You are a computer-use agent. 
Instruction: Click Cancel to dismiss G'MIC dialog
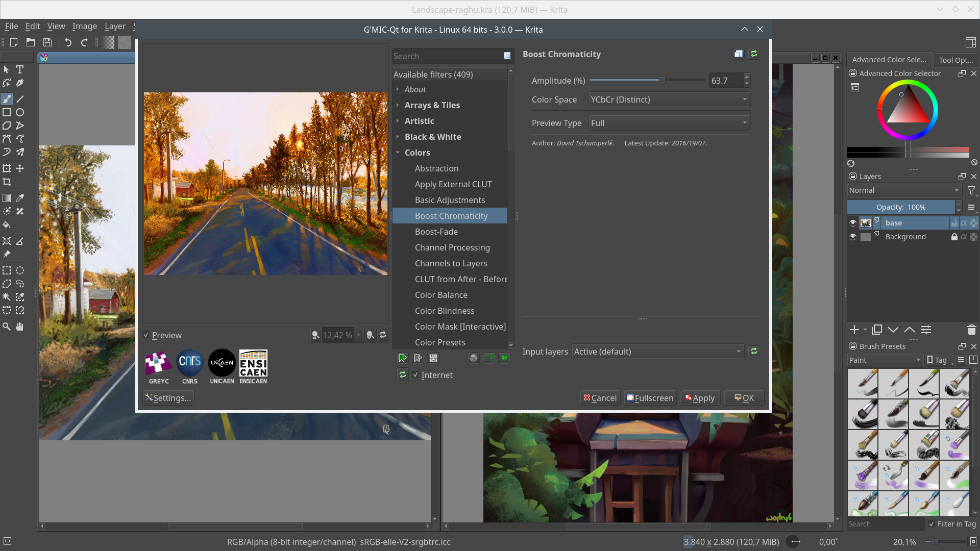point(600,397)
